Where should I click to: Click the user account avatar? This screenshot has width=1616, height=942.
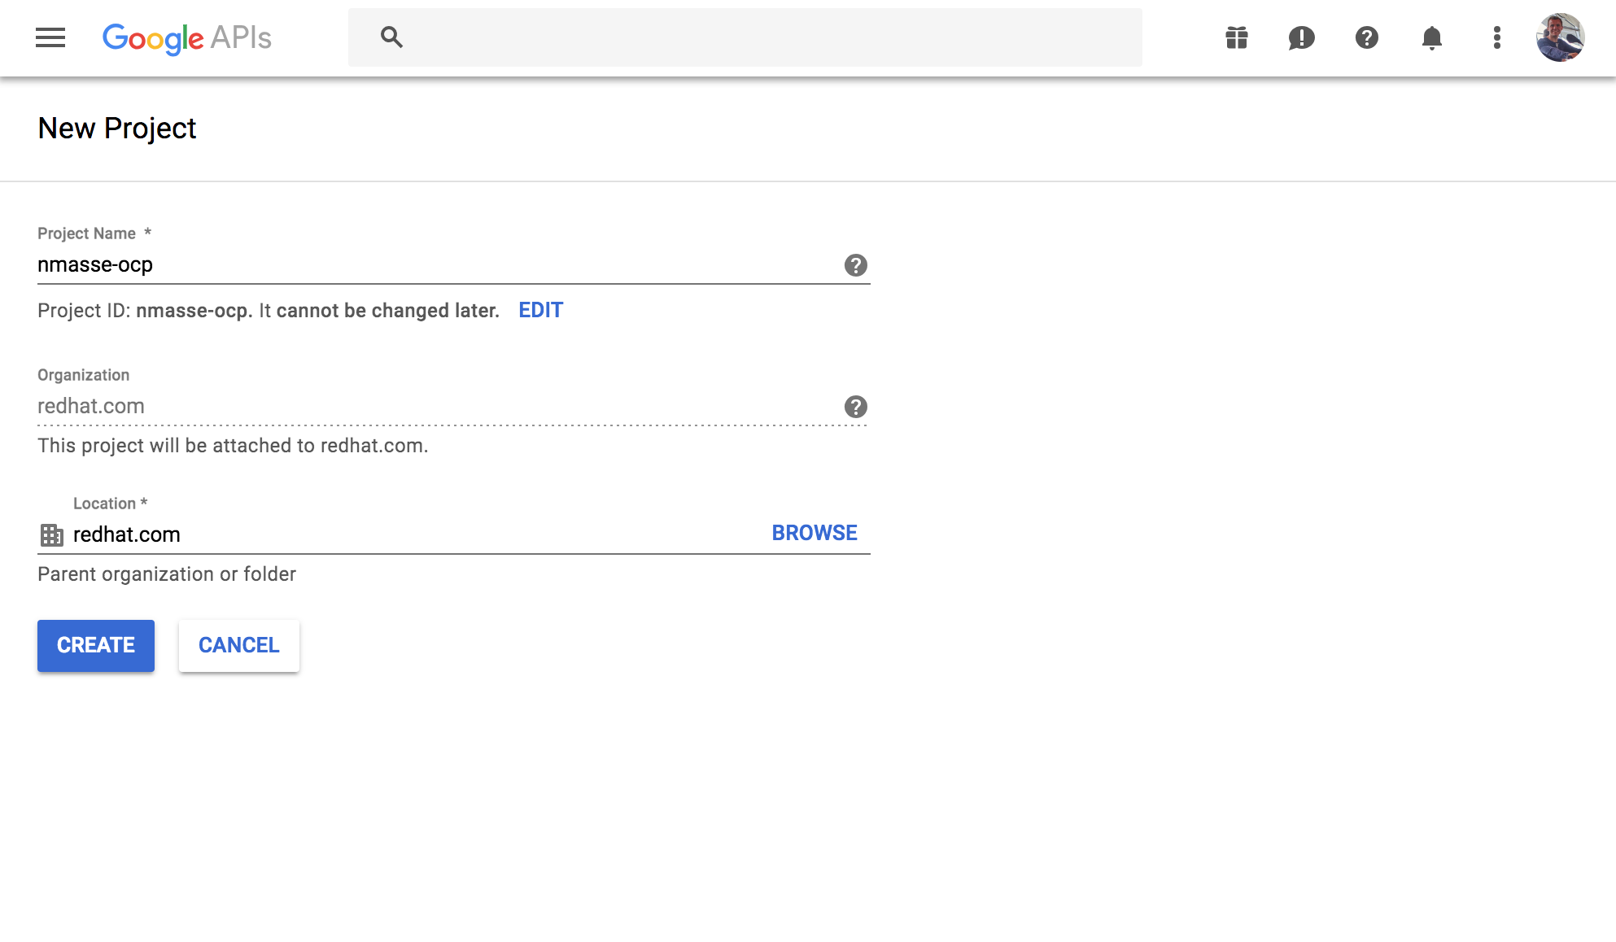click(x=1559, y=37)
